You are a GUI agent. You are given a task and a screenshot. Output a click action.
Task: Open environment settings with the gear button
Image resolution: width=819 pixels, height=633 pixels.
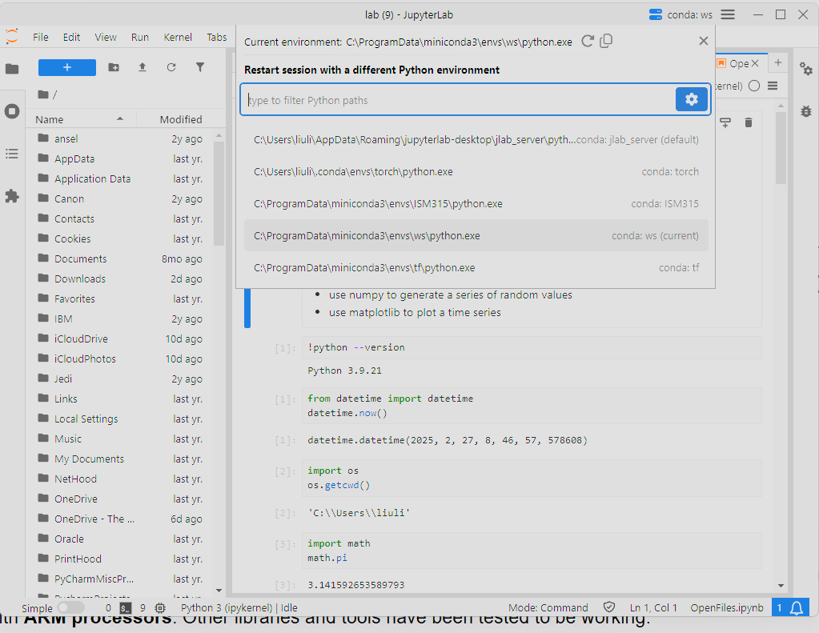coord(692,99)
